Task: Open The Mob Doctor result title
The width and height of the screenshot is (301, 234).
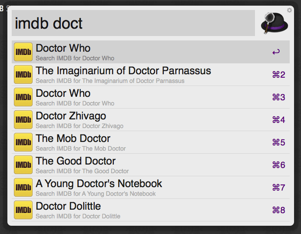Action: tap(73, 138)
